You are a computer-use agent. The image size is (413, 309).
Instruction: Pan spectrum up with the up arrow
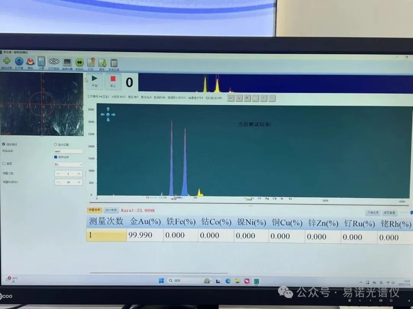tap(108, 109)
